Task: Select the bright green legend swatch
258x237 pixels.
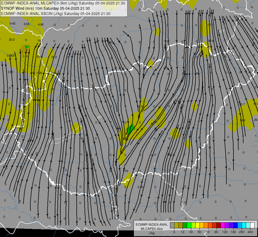Action: (x=189, y=225)
